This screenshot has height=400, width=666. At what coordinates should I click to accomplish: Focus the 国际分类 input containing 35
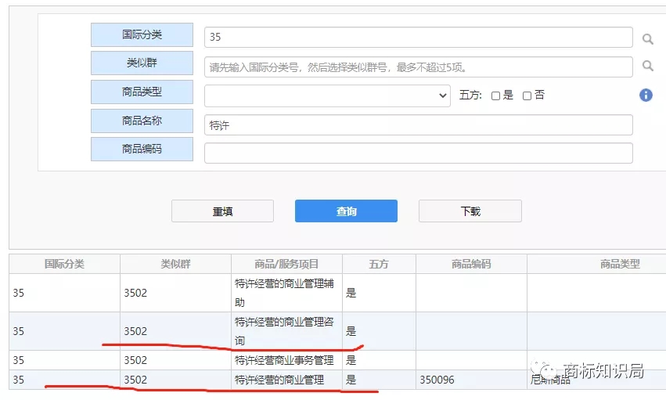pyautogui.click(x=418, y=38)
